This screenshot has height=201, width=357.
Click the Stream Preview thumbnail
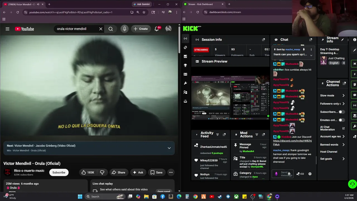(x=230, y=98)
